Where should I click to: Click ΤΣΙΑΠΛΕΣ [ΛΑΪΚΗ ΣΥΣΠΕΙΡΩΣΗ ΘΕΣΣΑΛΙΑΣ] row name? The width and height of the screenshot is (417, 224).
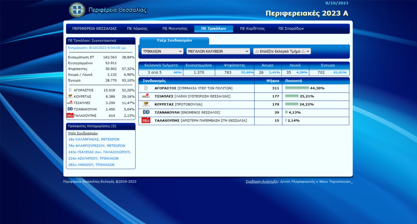[192, 96]
